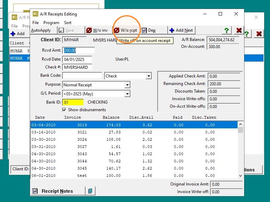Click the bottom Invoice Write-off field

[226, 192]
